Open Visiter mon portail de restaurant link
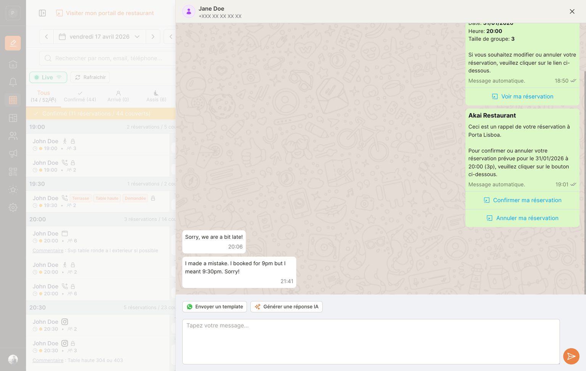586x371 pixels. (105, 13)
